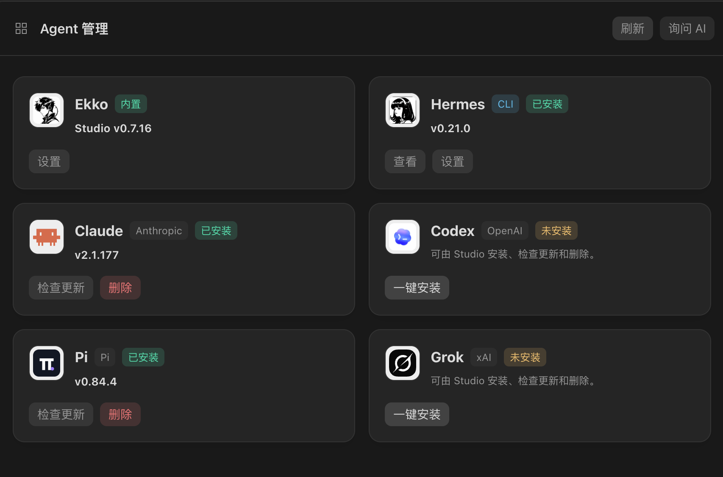Click the 刷新 button

(632, 28)
